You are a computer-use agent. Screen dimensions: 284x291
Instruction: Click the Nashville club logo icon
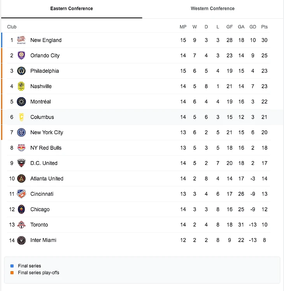coord(21,86)
